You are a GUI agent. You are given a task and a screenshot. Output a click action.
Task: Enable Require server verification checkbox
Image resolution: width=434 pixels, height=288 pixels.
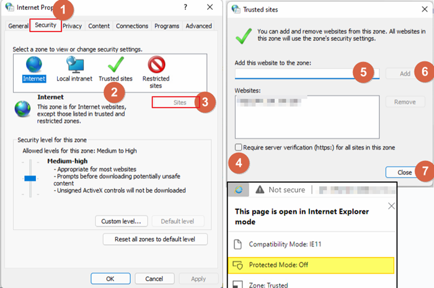coord(239,147)
